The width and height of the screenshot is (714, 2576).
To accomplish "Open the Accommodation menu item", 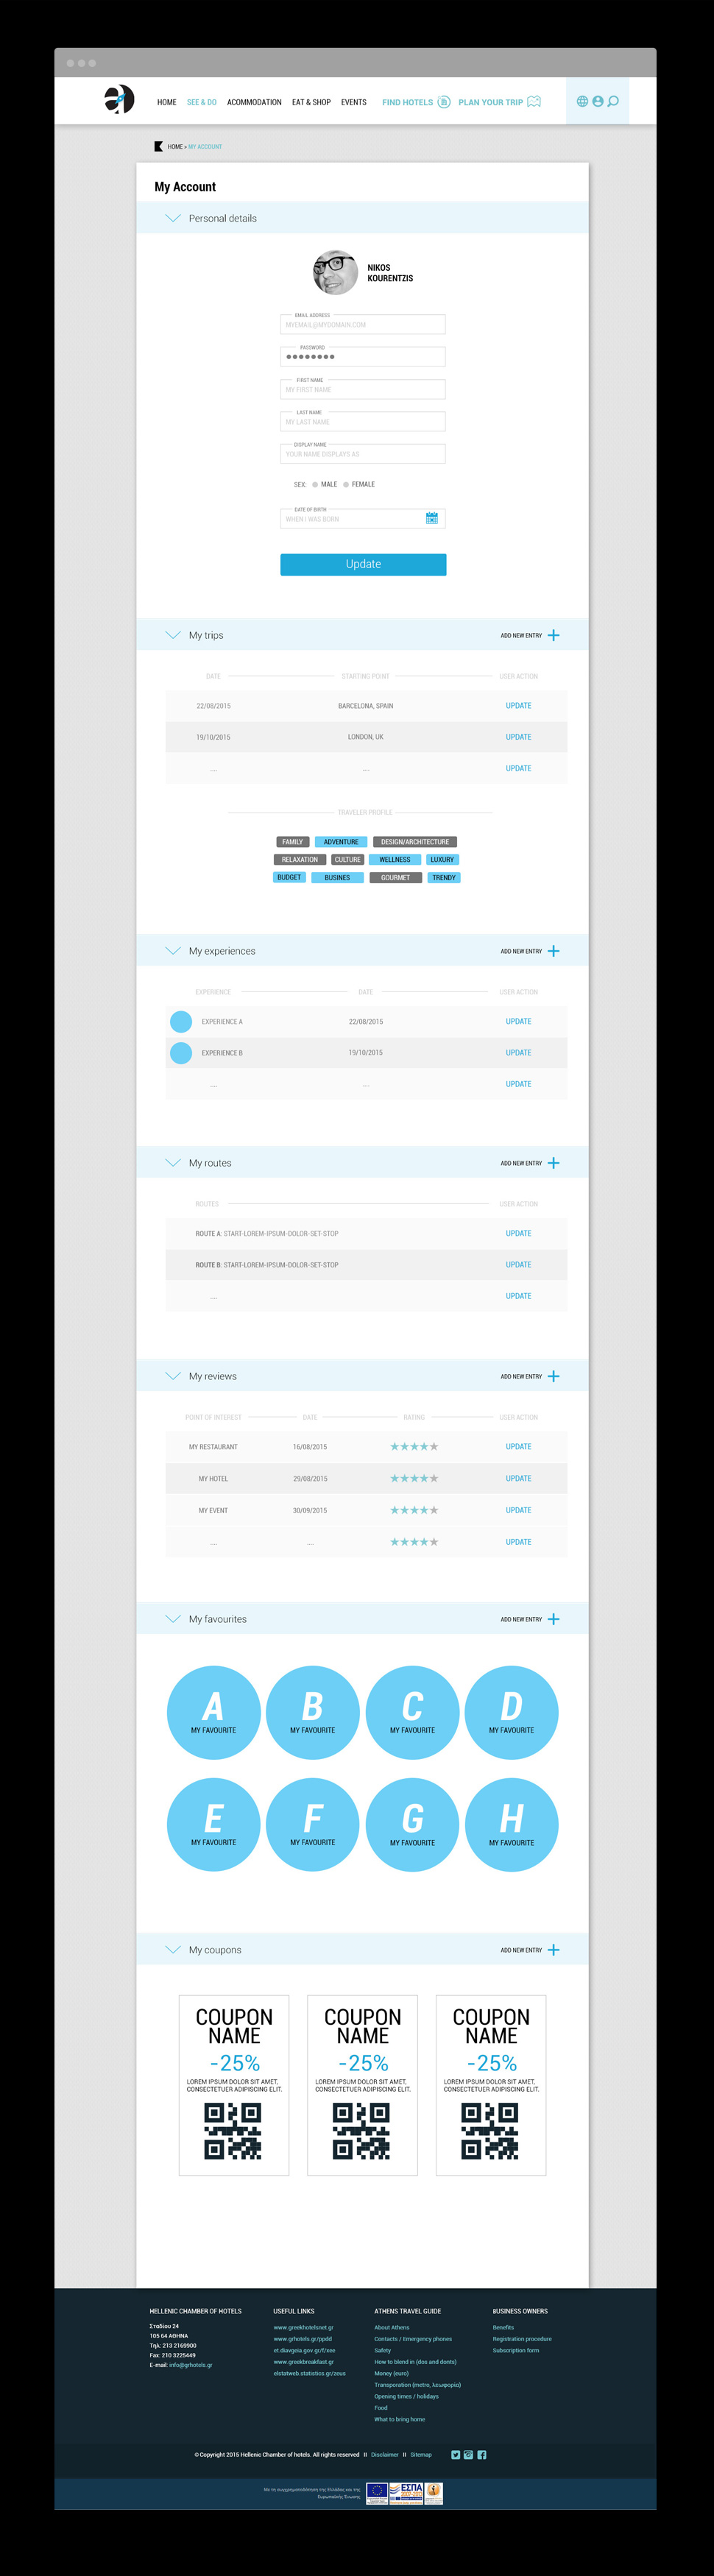I will point(254,102).
